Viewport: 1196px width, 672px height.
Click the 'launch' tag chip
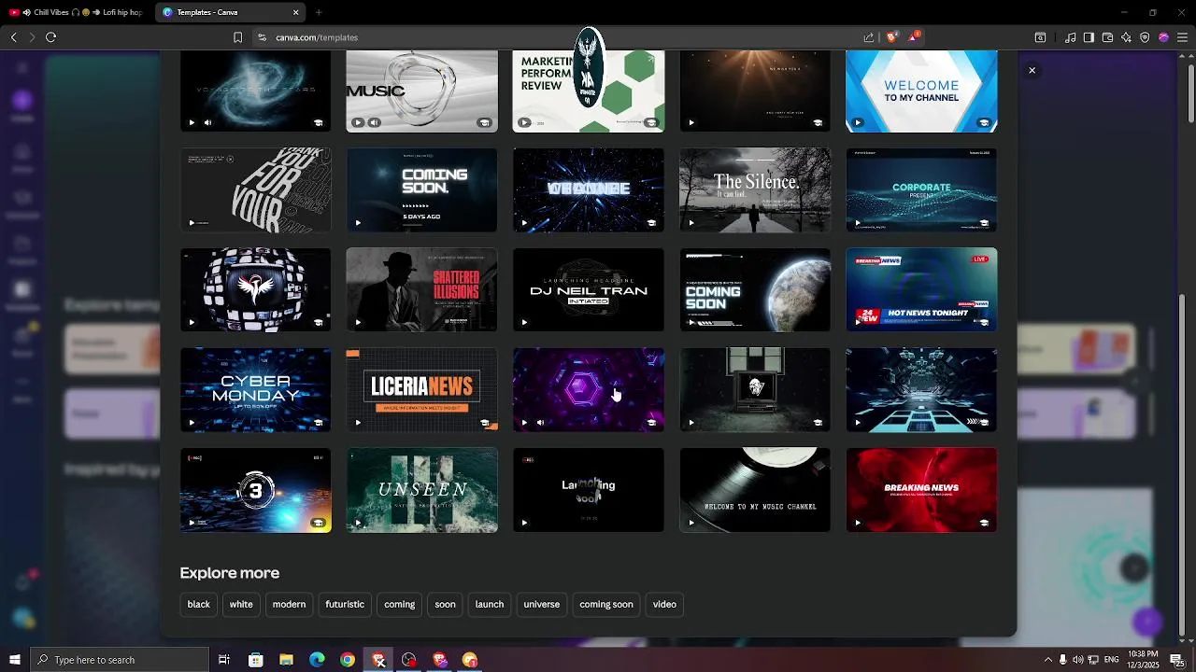pos(490,605)
